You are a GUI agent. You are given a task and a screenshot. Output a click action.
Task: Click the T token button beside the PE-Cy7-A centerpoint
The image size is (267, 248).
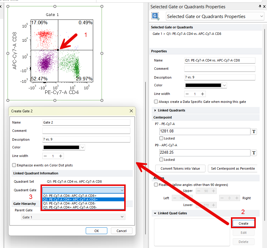coord(254,132)
